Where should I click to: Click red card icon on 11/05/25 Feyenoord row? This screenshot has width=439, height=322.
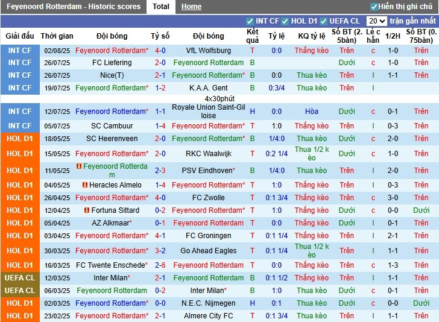(79, 166)
